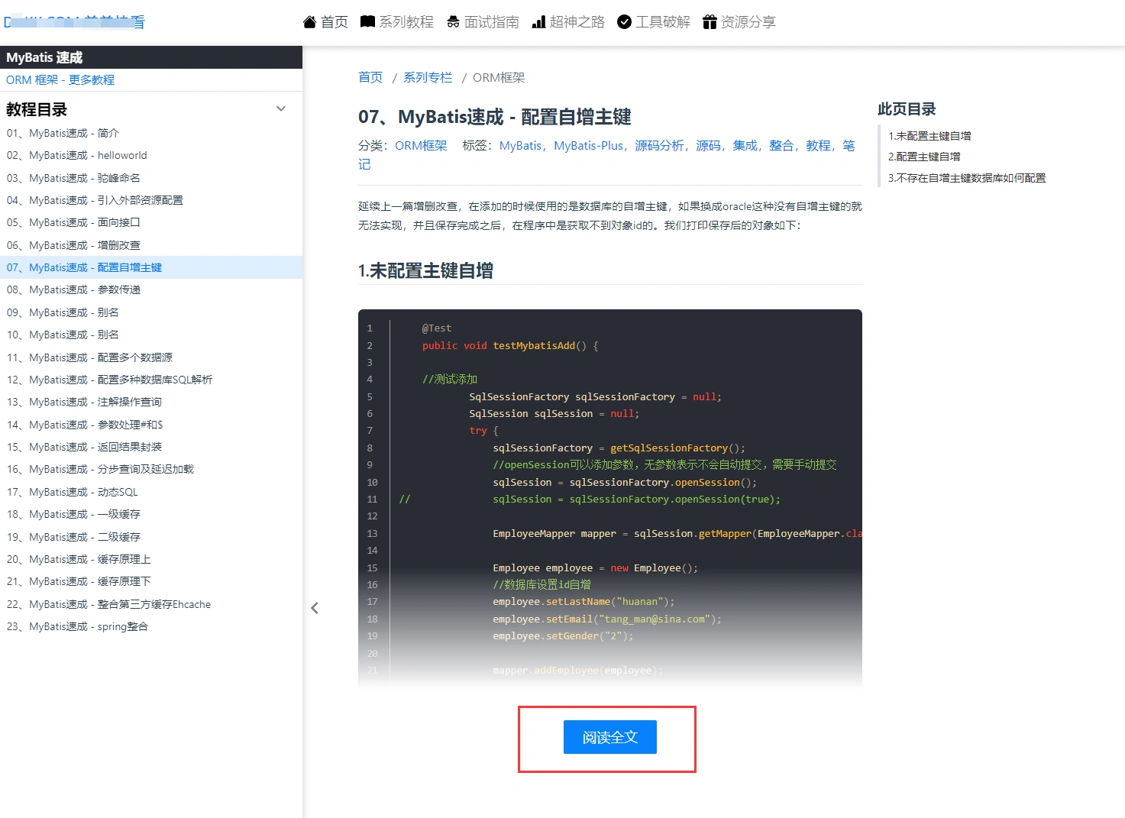Collapse the sidebar with the left arrow
Viewport: 1125px width, 818px height.
315,608
